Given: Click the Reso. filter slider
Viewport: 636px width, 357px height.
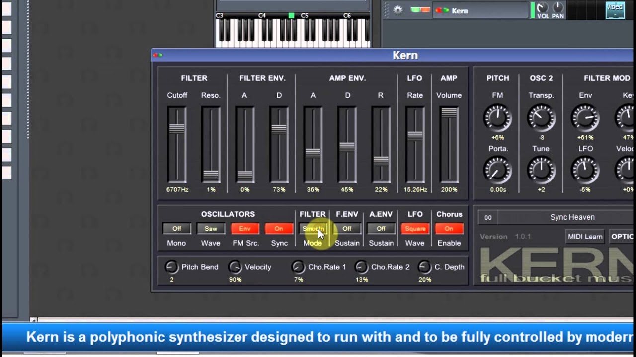Looking at the screenshot, I should click(211, 144).
